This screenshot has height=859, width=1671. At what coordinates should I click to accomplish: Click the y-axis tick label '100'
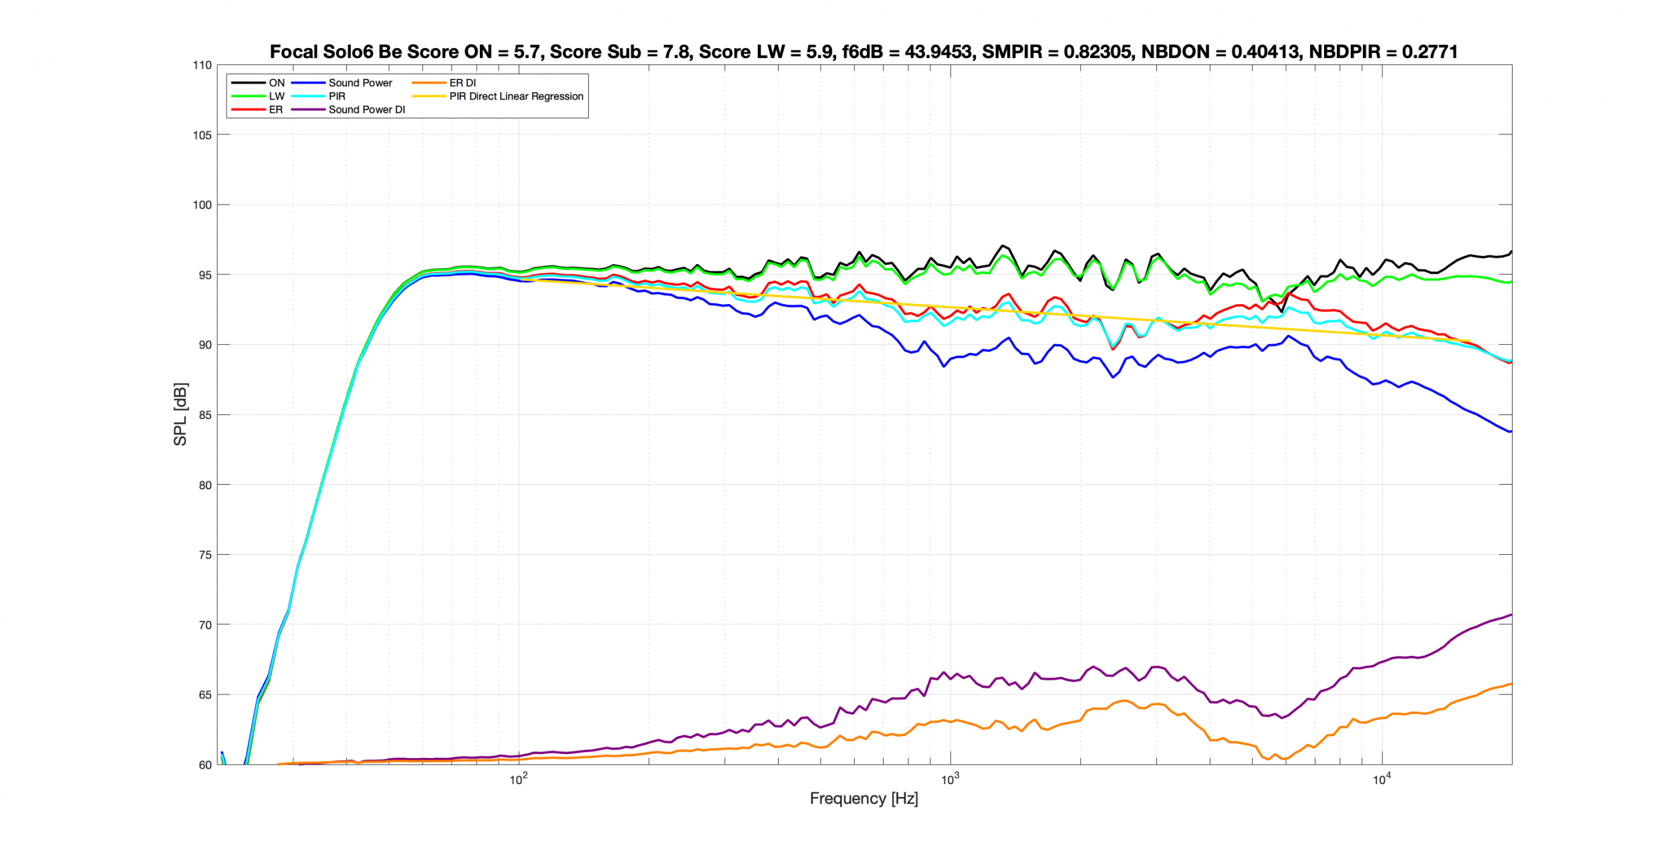tap(203, 205)
